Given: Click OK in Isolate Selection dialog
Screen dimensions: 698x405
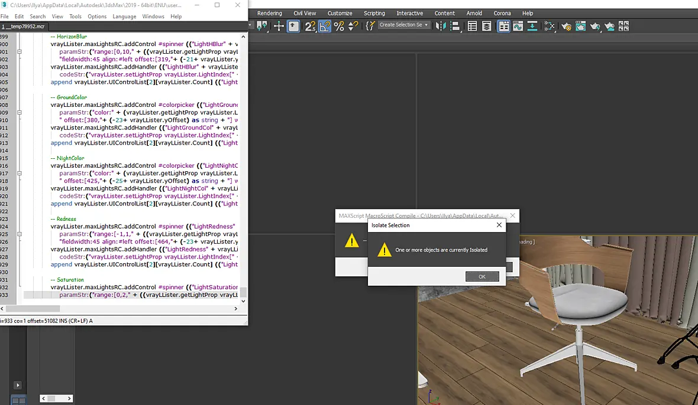Looking at the screenshot, I should click(482, 277).
